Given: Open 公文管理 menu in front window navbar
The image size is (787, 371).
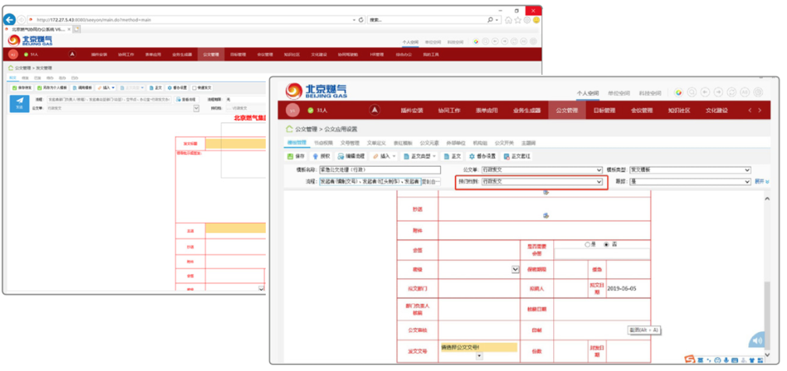Looking at the screenshot, I should click(567, 111).
